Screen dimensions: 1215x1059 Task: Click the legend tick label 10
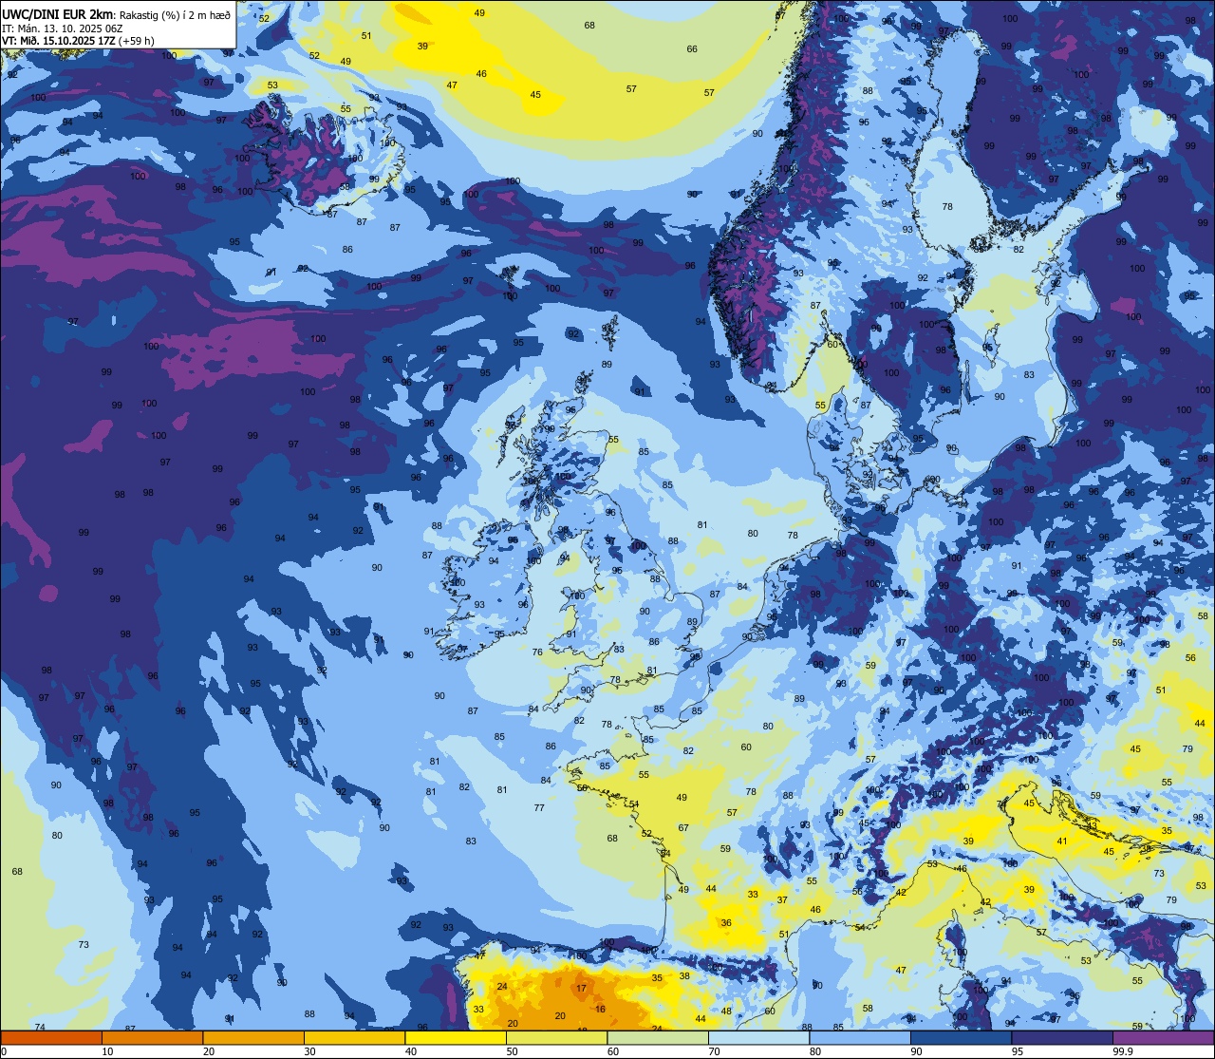(x=107, y=1051)
